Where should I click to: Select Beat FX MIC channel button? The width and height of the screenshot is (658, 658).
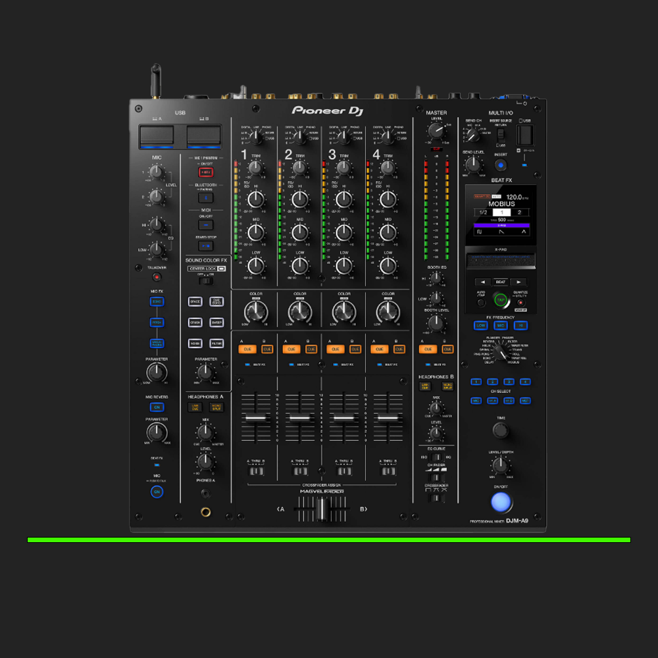[476, 400]
